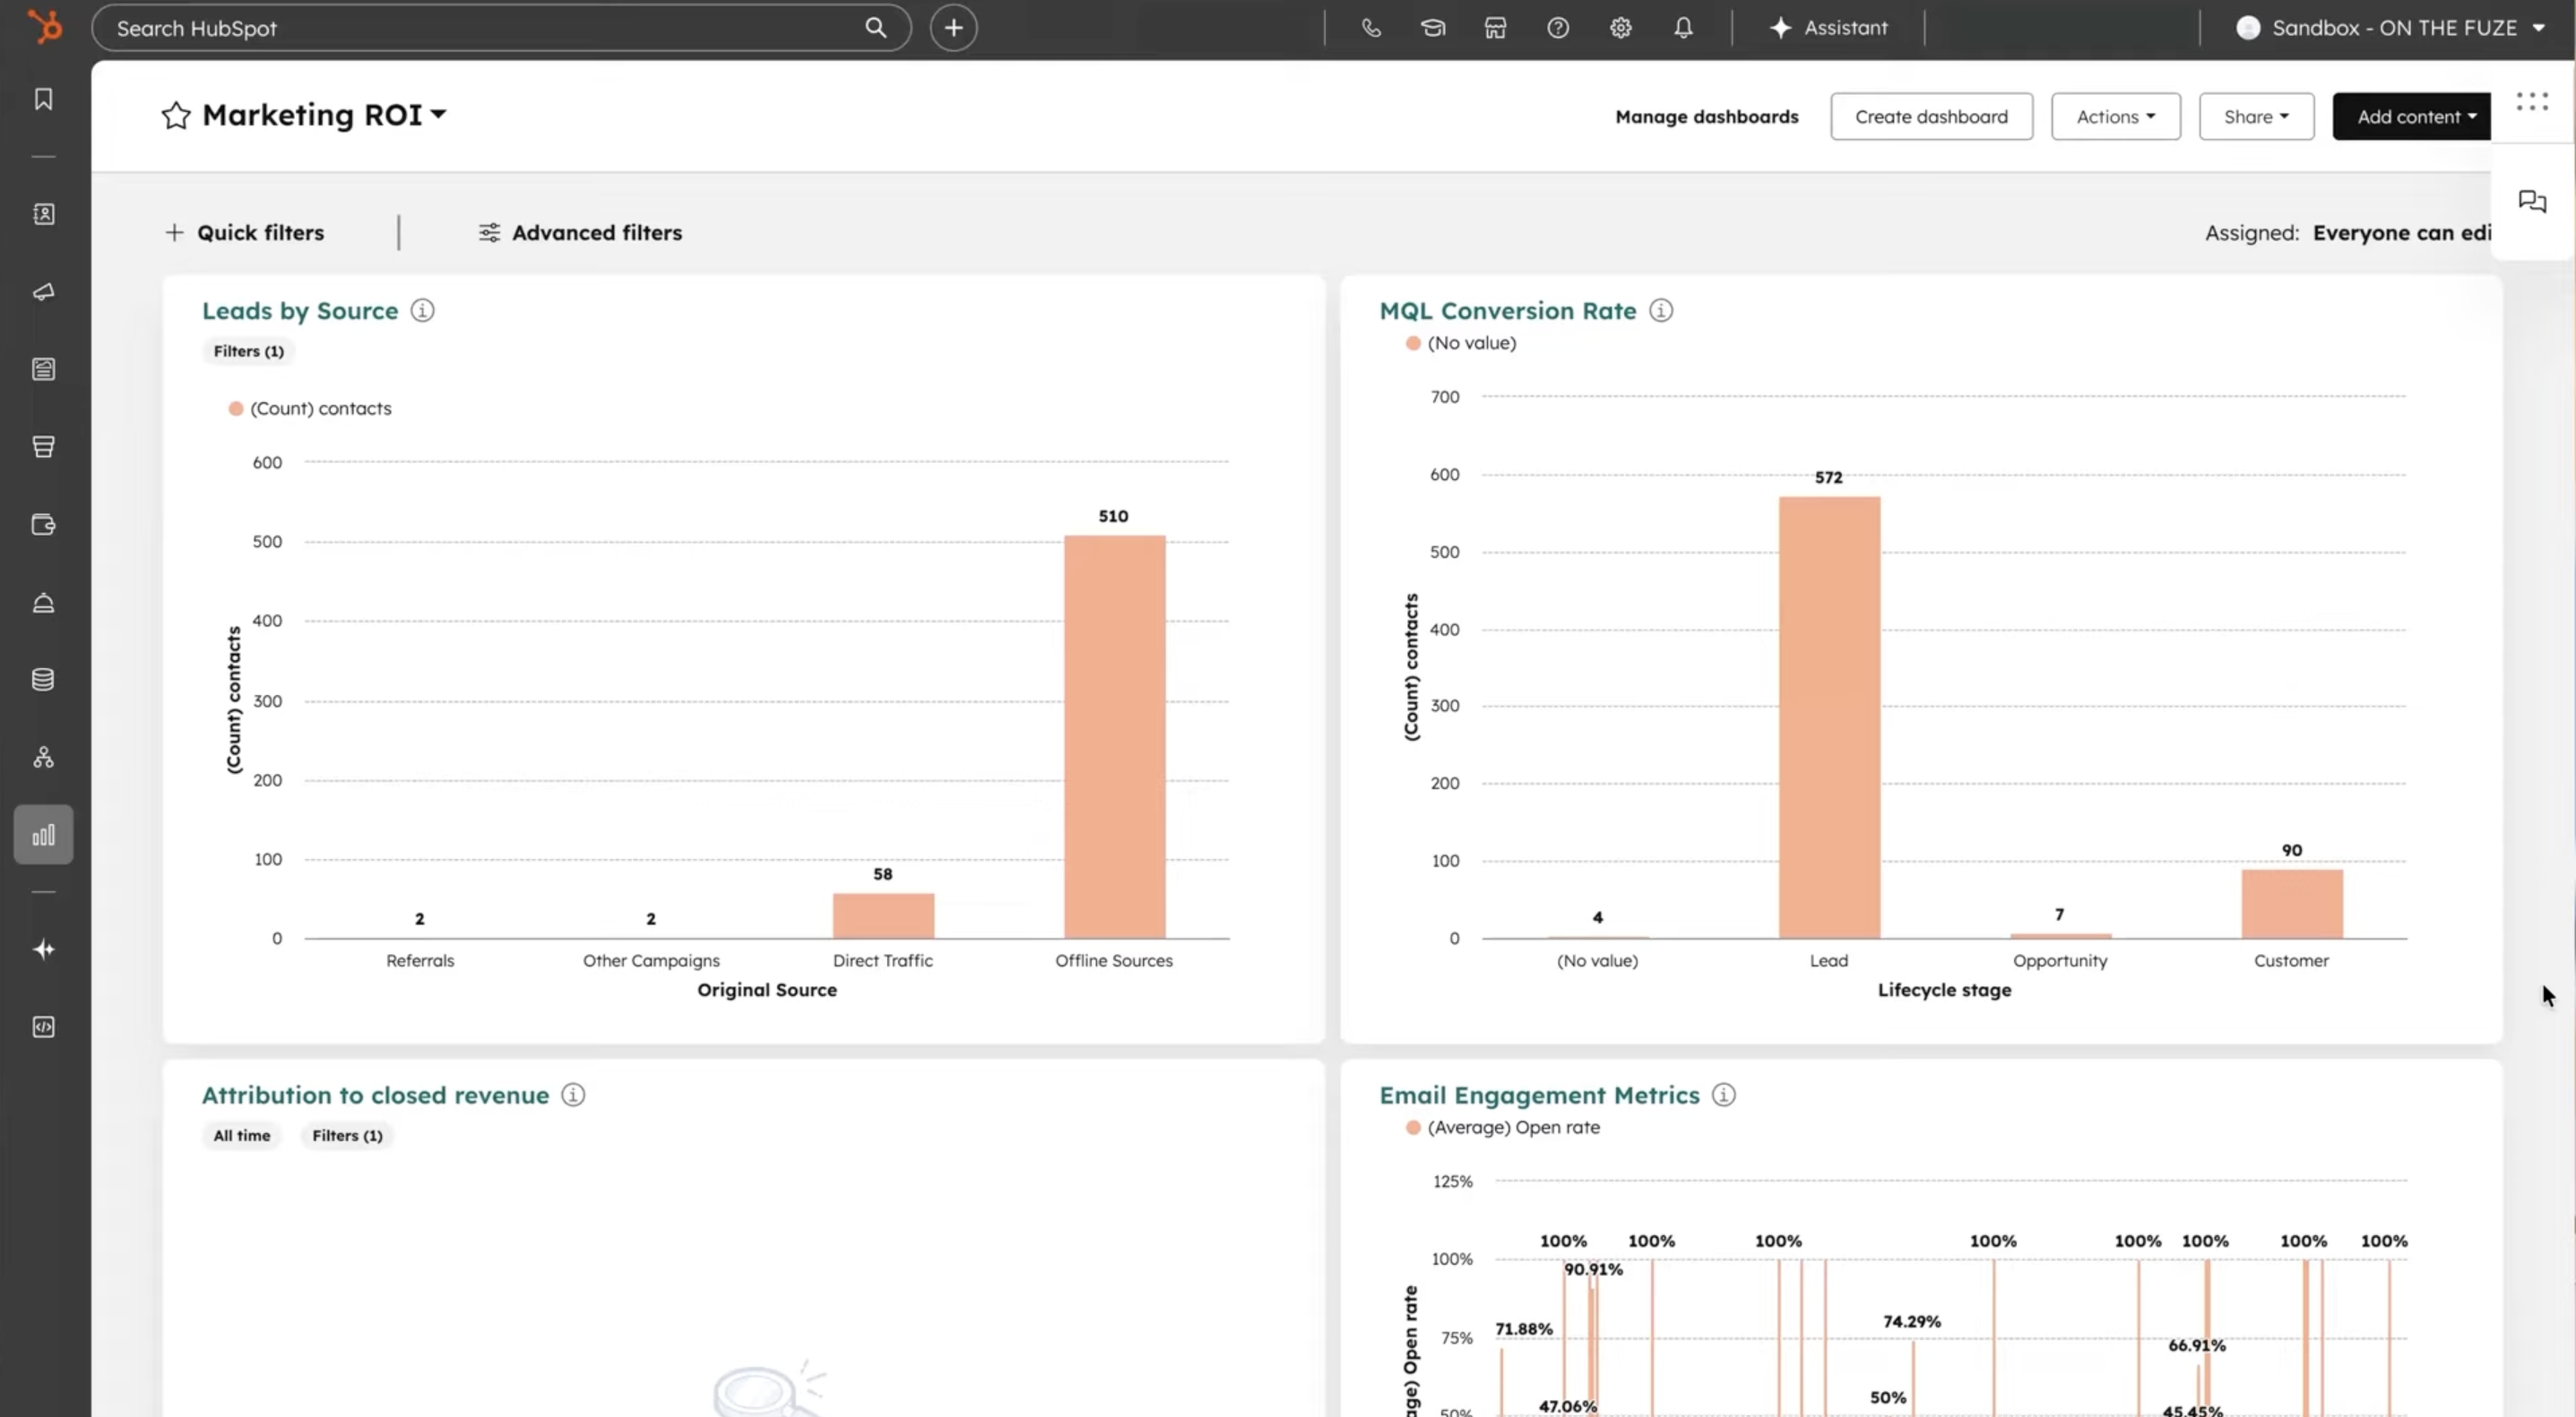
Task: Click the search magnifier icon
Action: coord(876,28)
